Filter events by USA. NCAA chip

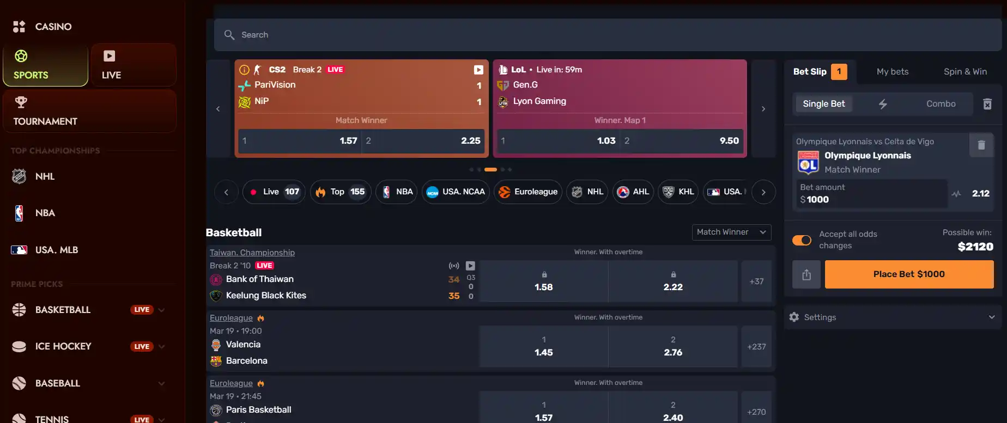tap(456, 192)
